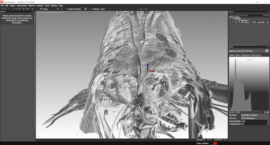Click the Preview value spinner
This screenshot has height=145, width=270.
[208, 140]
